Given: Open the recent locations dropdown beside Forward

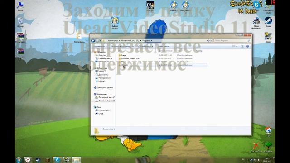Looking at the screenshot, I should [x=101, y=41].
